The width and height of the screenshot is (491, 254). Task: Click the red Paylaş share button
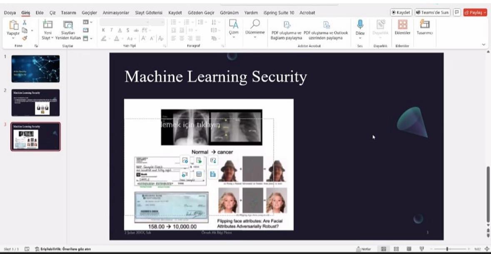tap(475, 13)
